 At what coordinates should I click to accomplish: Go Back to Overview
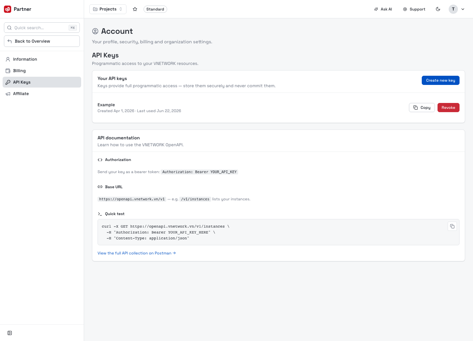[42, 41]
